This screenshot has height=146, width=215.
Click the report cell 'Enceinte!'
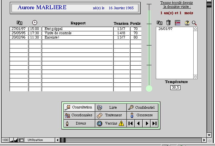(x=77, y=37)
